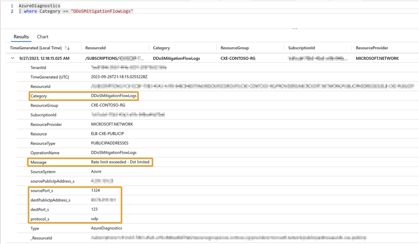Click the /SUBSCRIPTIONS/ ResourceId cell

pyautogui.click(x=115, y=59)
